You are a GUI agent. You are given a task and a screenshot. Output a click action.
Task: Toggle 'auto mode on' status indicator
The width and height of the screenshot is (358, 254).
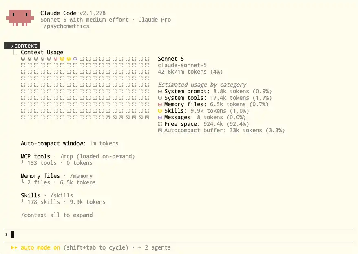(x=40, y=247)
